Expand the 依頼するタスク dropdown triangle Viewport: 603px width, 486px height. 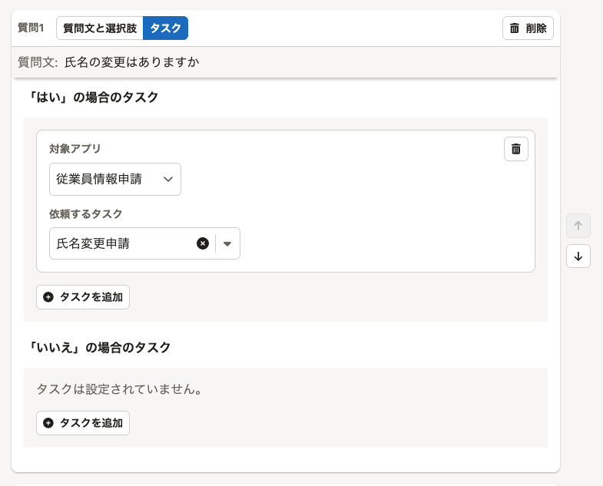[x=227, y=244]
